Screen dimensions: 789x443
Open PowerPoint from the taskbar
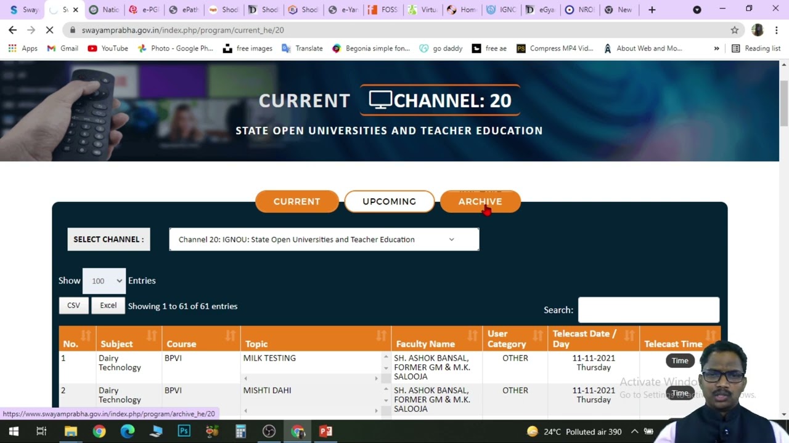325,431
